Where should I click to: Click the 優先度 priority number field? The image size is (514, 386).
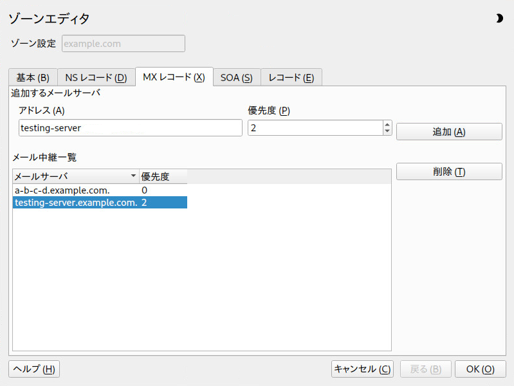click(x=315, y=128)
